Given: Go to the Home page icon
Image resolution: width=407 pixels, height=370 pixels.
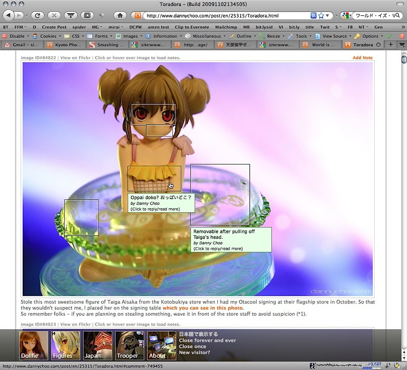Looking at the screenshot, I should (x=120, y=15).
